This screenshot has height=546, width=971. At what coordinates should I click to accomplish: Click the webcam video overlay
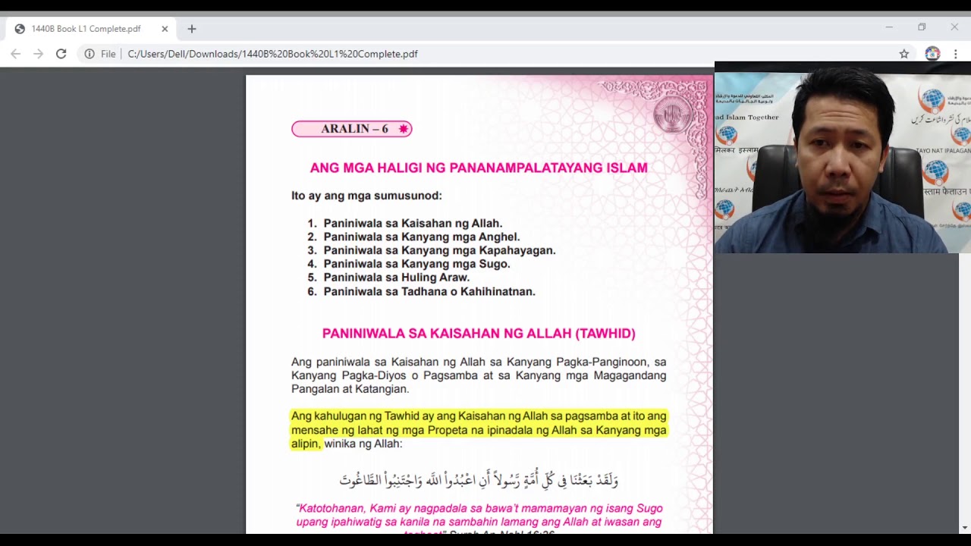click(842, 158)
